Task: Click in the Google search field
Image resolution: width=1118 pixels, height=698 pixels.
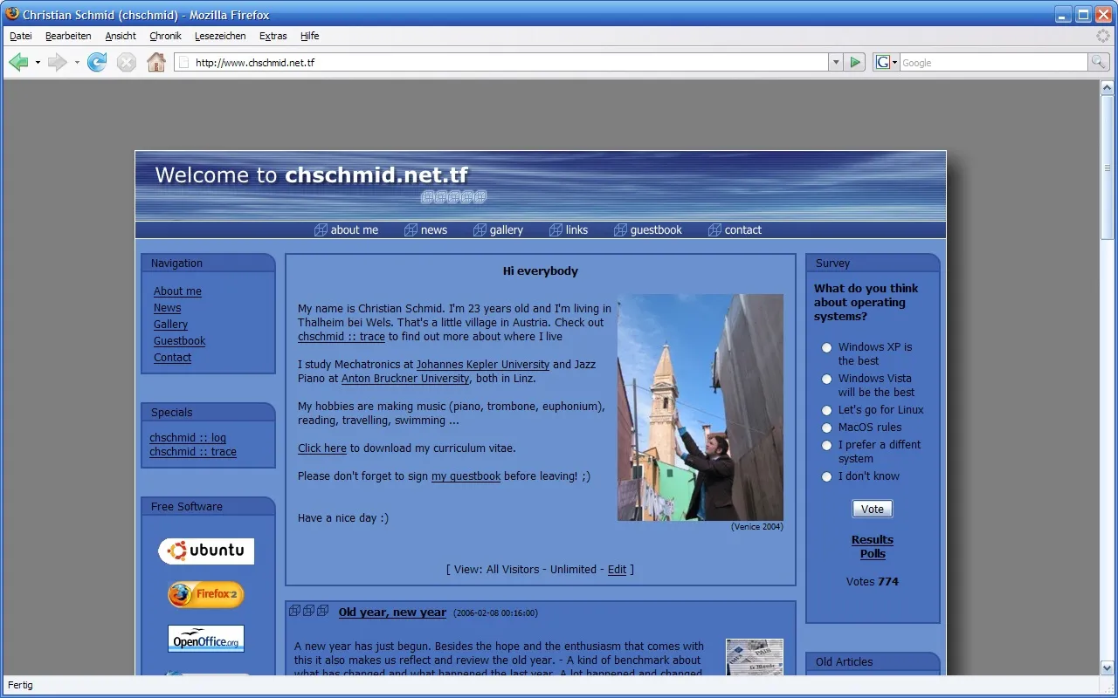Action: click(x=993, y=62)
